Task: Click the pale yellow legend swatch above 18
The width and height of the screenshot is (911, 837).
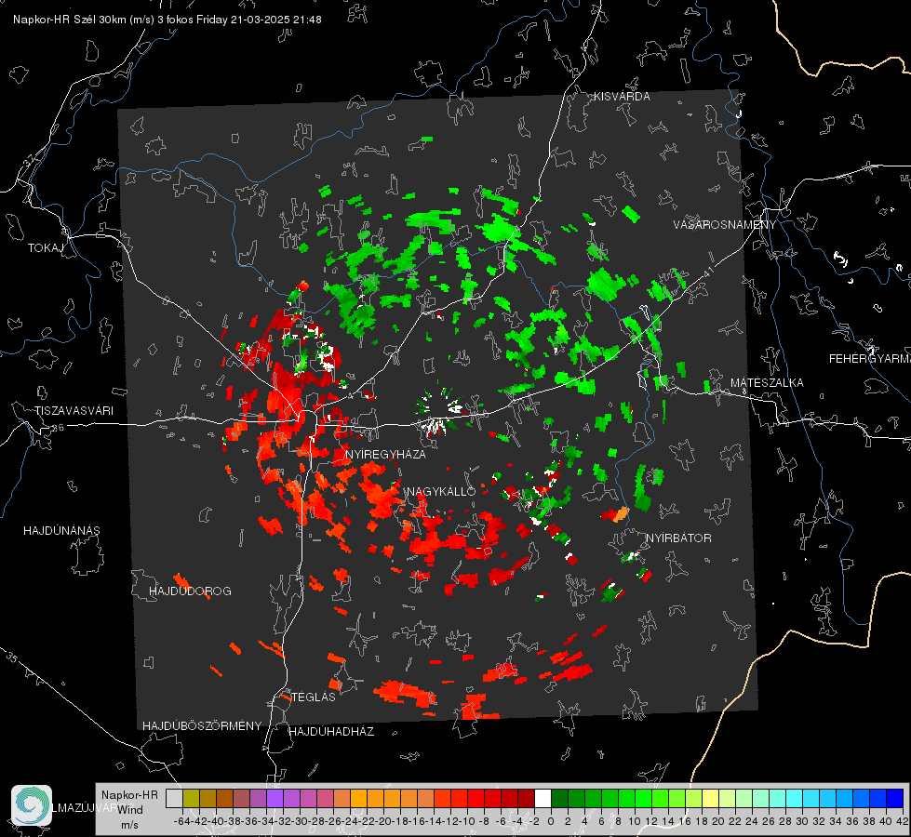Action: click(x=710, y=799)
